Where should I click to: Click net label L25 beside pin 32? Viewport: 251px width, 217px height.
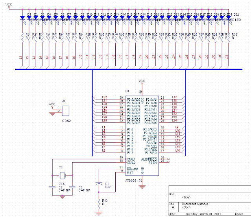pos(104,121)
